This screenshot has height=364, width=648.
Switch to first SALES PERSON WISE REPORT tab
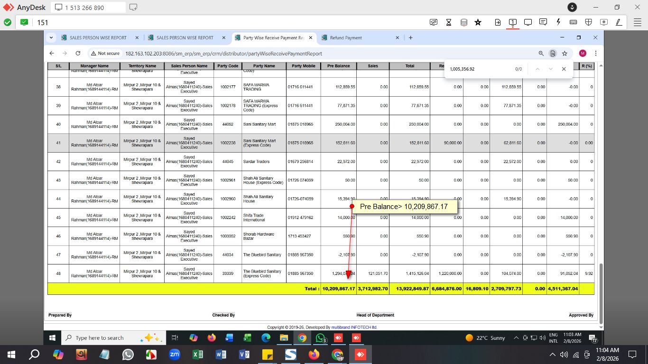click(x=98, y=38)
